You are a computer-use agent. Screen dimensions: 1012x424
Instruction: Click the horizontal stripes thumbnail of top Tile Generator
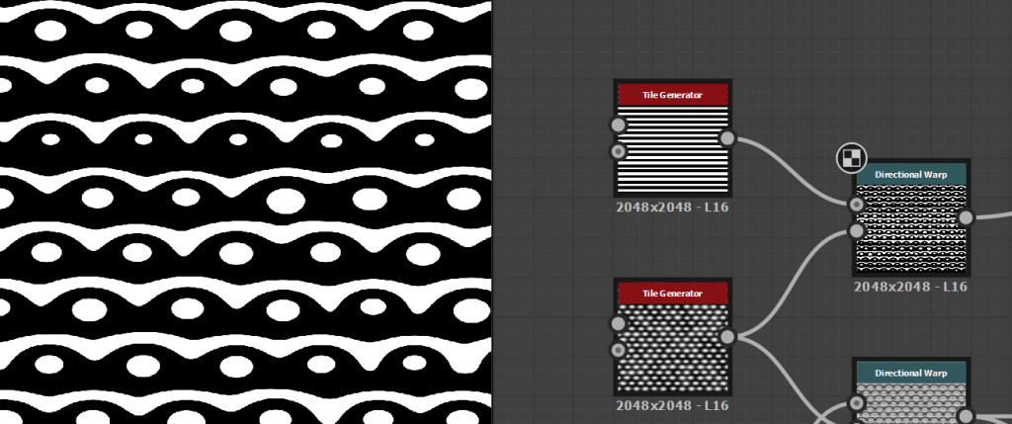673,148
